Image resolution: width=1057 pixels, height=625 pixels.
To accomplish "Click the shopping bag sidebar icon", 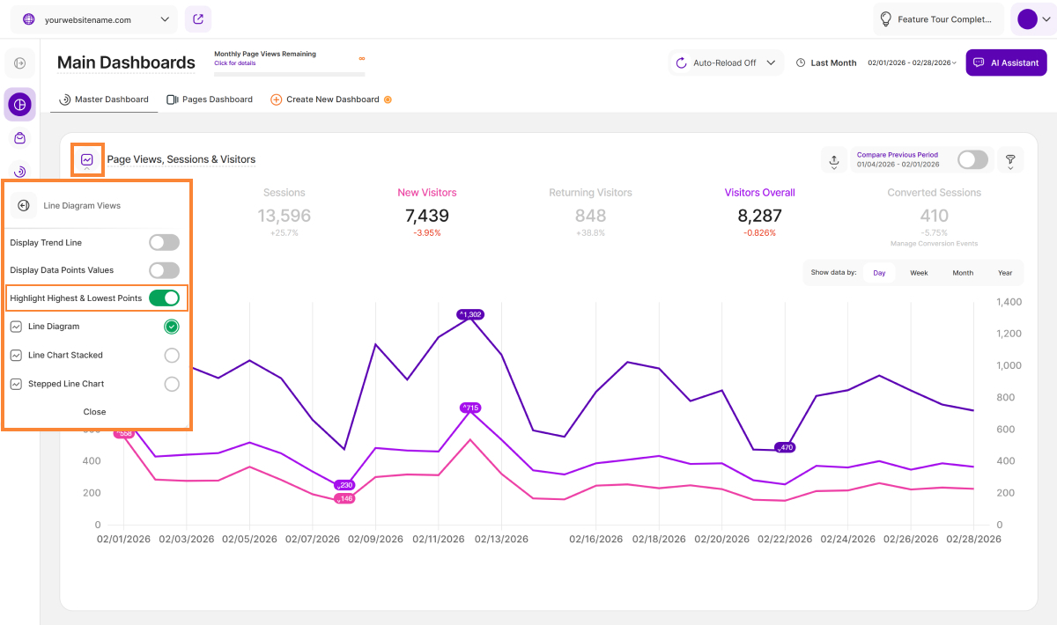I will [x=19, y=138].
